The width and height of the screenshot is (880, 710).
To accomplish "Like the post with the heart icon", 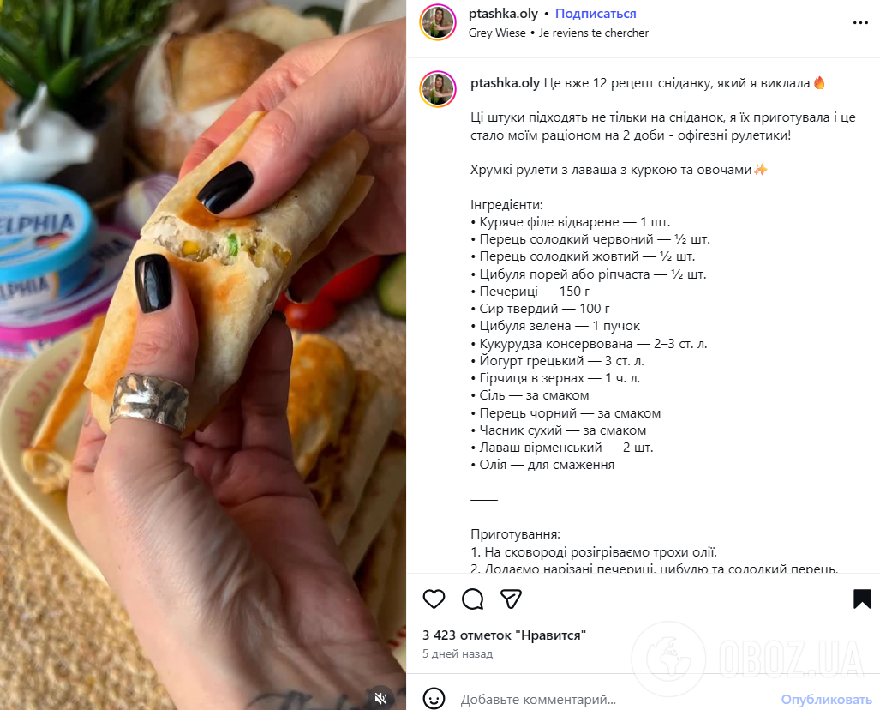I will pyautogui.click(x=434, y=599).
